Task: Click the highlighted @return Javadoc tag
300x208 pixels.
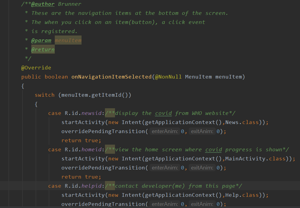Action: [x=43, y=49]
